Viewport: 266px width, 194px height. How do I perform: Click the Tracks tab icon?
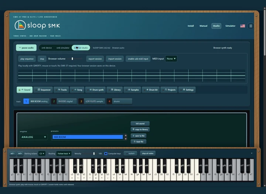(x=59, y=89)
